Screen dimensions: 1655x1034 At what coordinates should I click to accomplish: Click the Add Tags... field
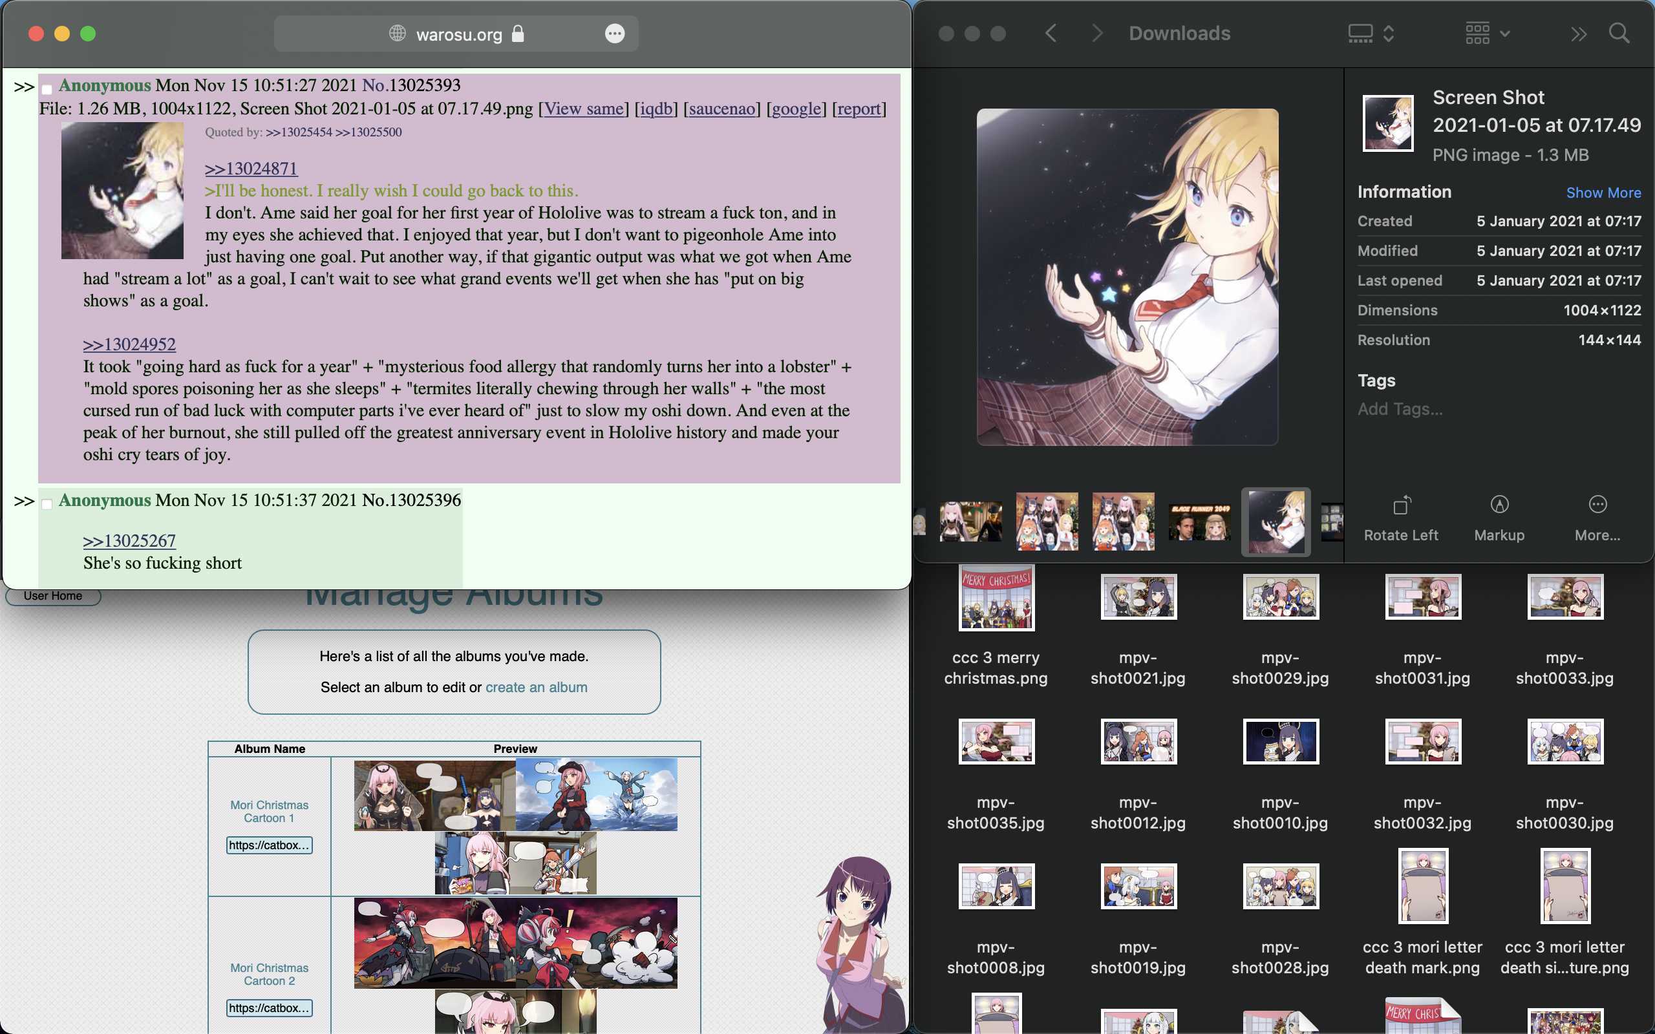click(x=1400, y=409)
